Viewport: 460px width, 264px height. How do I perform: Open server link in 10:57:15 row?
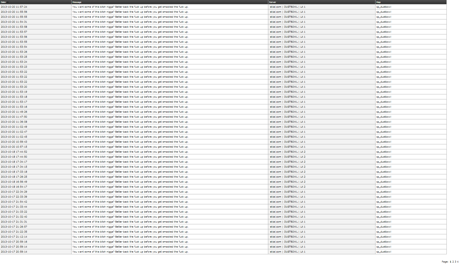[x=287, y=147]
